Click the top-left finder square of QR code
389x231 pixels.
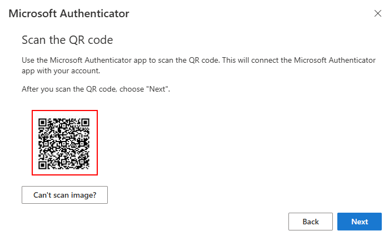42,122
